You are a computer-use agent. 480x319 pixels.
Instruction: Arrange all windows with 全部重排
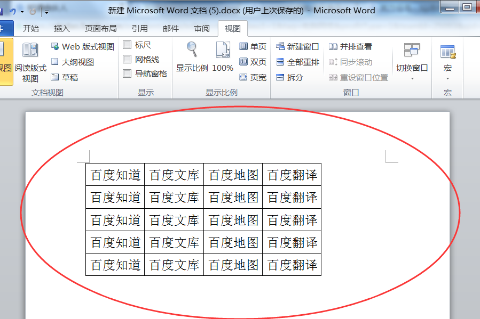click(297, 62)
